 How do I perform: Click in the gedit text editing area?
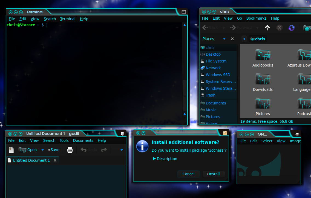tap(66, 181)
